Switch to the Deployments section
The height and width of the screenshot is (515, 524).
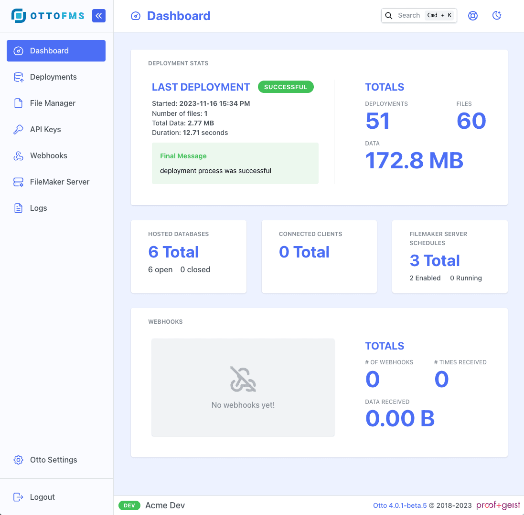tap(53, 77)
